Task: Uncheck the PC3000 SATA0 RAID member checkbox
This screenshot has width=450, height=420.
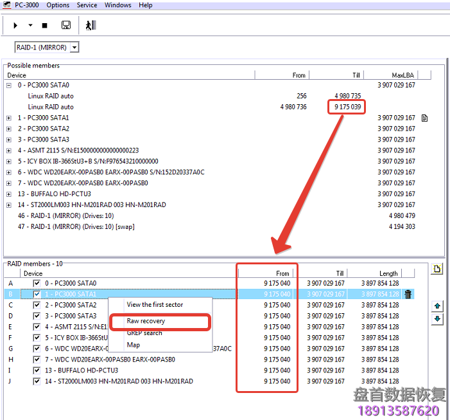Action: pyautogui.click(x=37, y=283)
